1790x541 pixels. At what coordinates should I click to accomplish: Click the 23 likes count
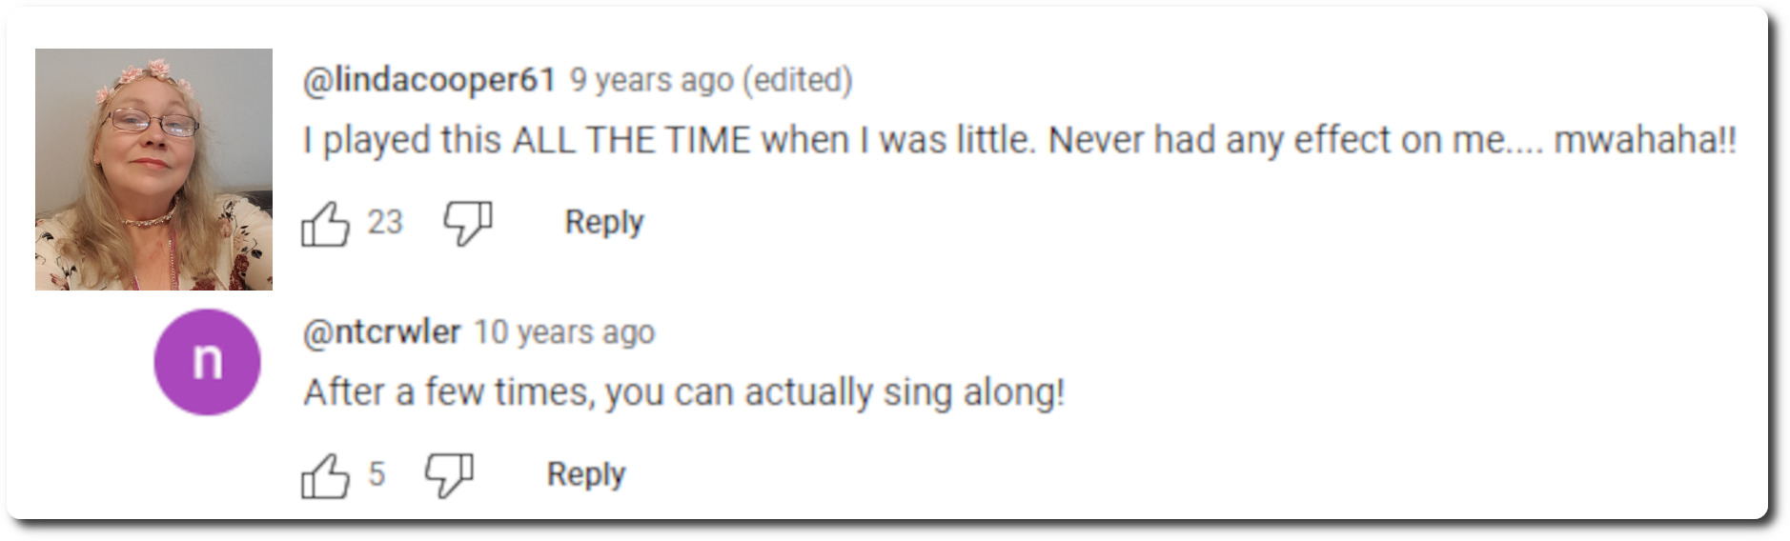click(x=385, y=223)
